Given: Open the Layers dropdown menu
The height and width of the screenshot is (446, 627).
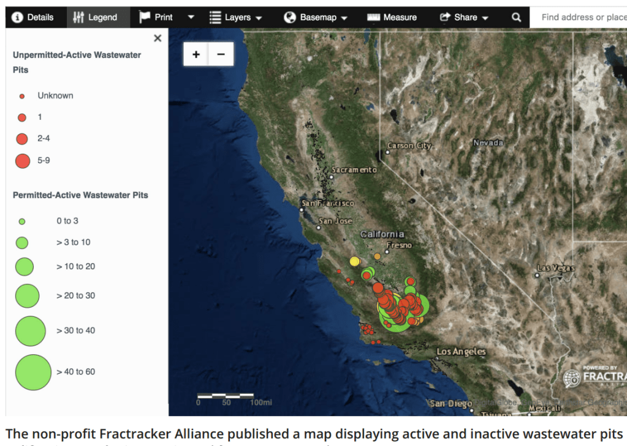Looking at the screenshot, I should (x=236, y=17).
